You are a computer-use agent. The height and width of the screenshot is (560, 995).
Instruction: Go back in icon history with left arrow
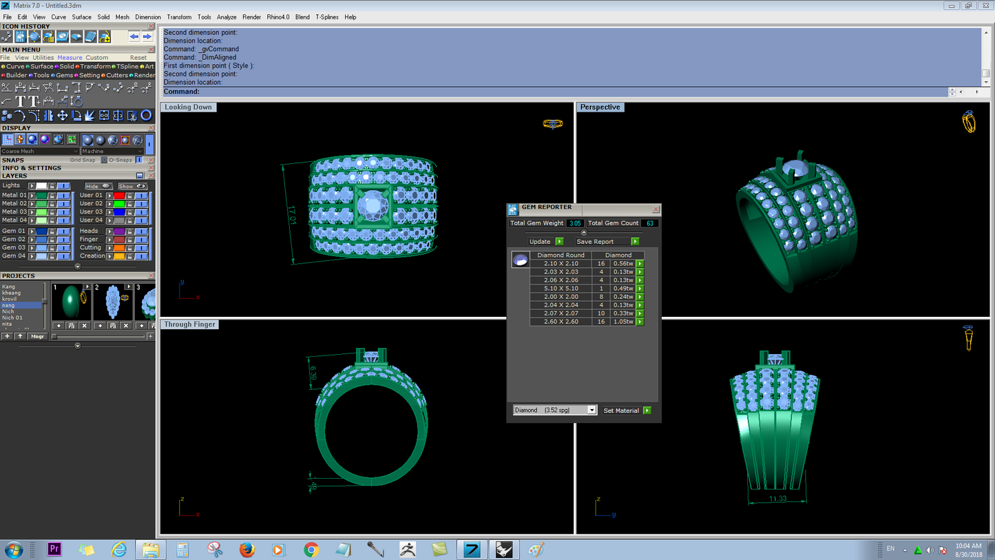(x=134, y=37)
